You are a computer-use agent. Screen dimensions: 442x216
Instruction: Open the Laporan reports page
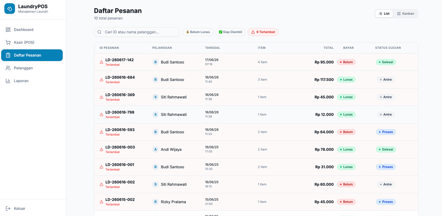[32, 81]
